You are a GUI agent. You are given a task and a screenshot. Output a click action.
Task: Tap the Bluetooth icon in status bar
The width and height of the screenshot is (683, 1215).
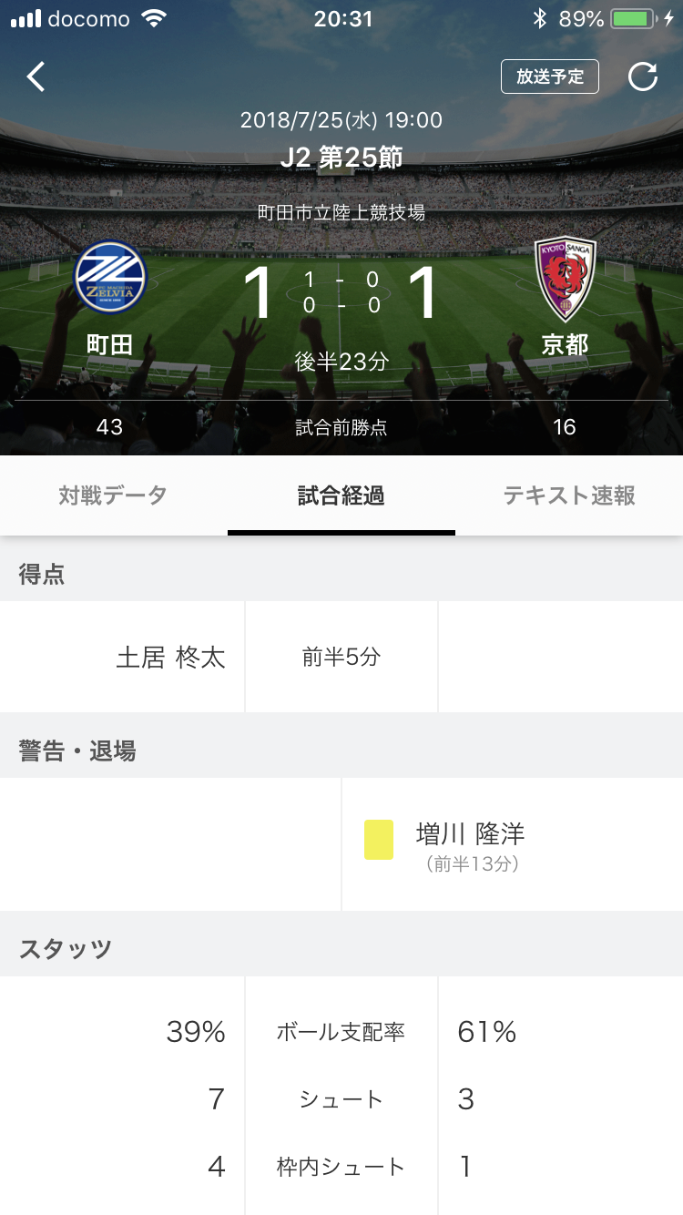(x=539, y=18)
